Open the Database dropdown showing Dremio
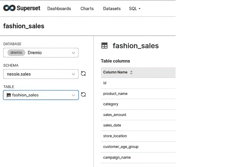 (41, 53)
